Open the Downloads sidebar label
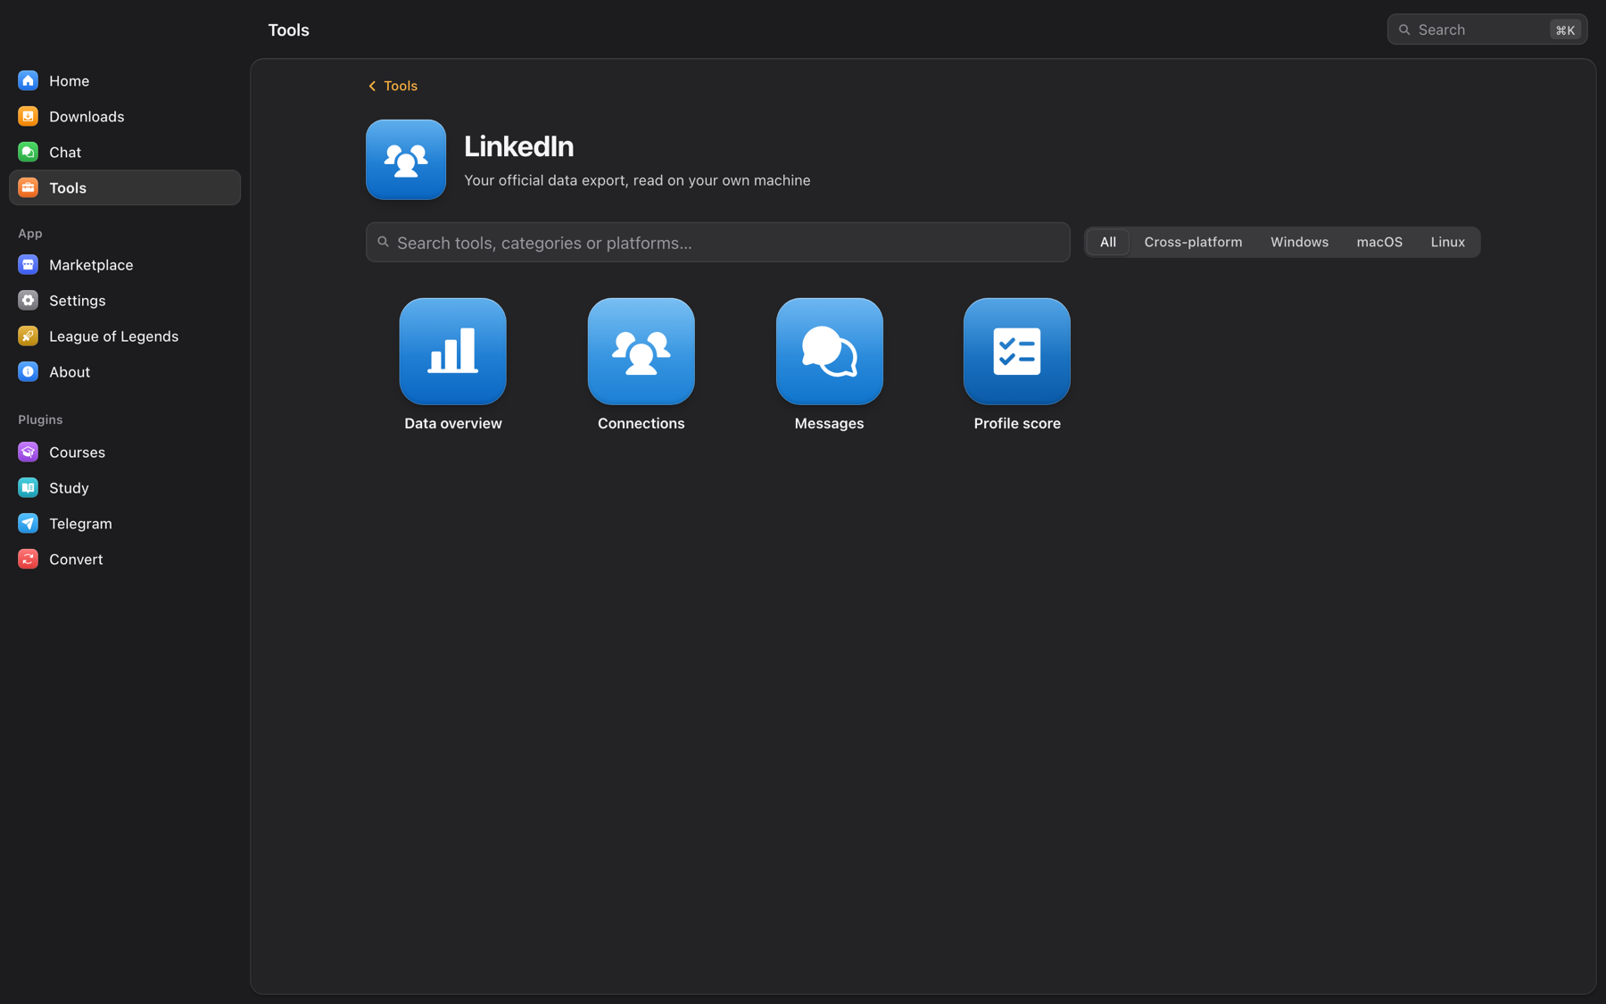This screenshot has width=1606, height=1004. click(x=87, y=116)
